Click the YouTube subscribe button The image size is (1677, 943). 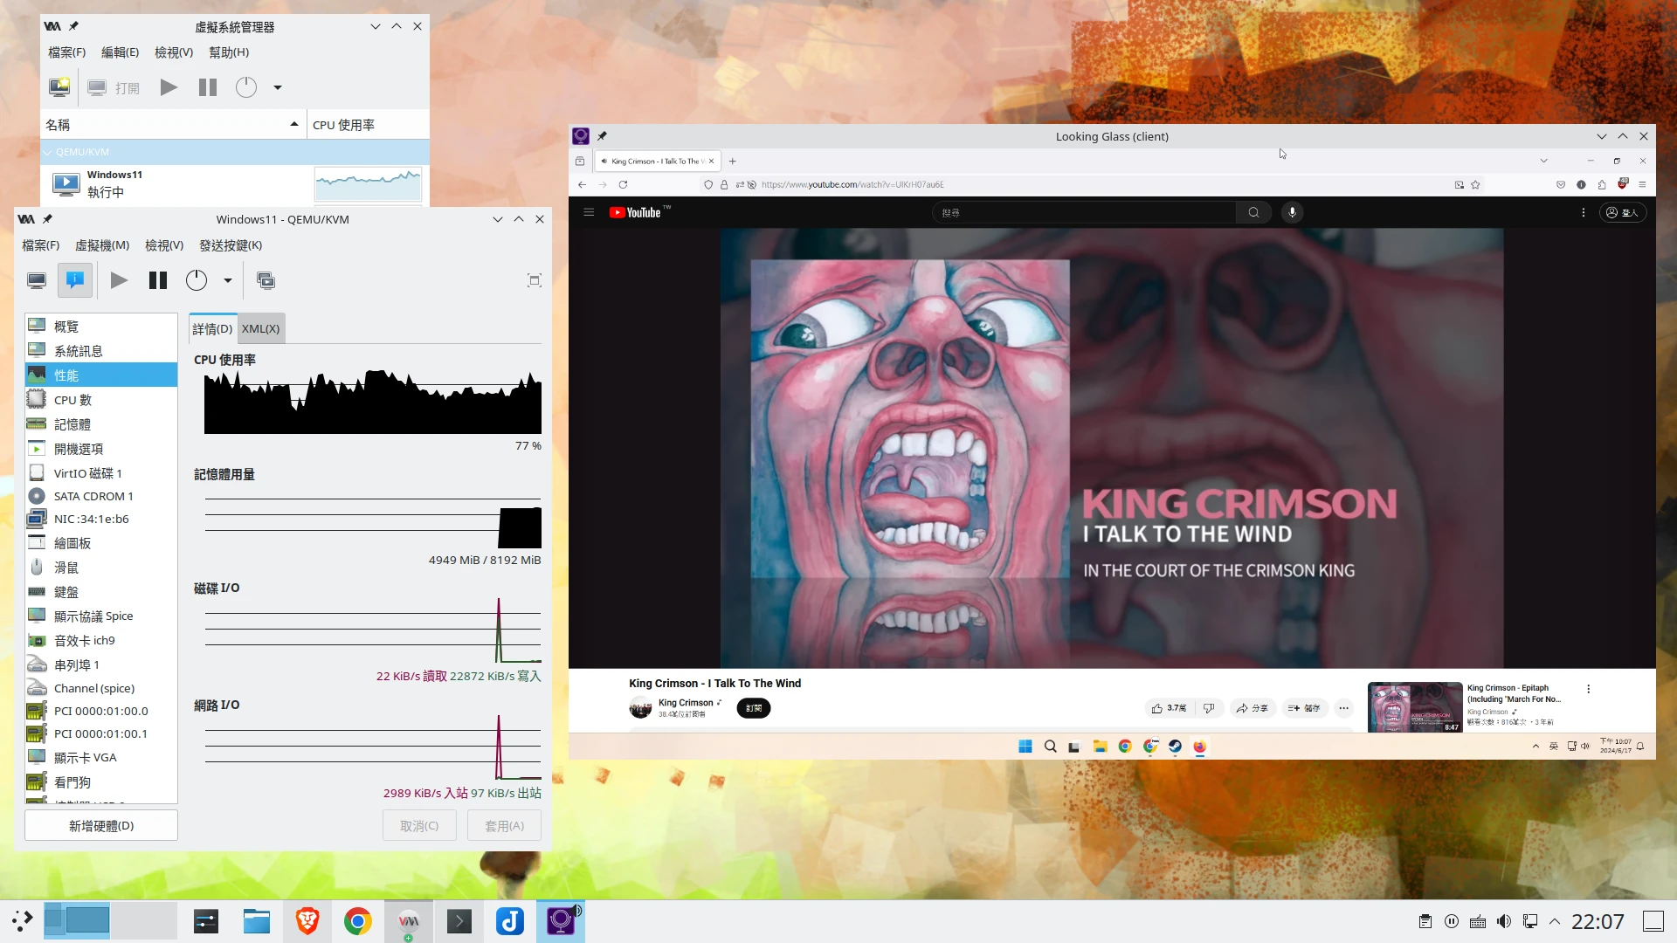[x=753, y=708]
